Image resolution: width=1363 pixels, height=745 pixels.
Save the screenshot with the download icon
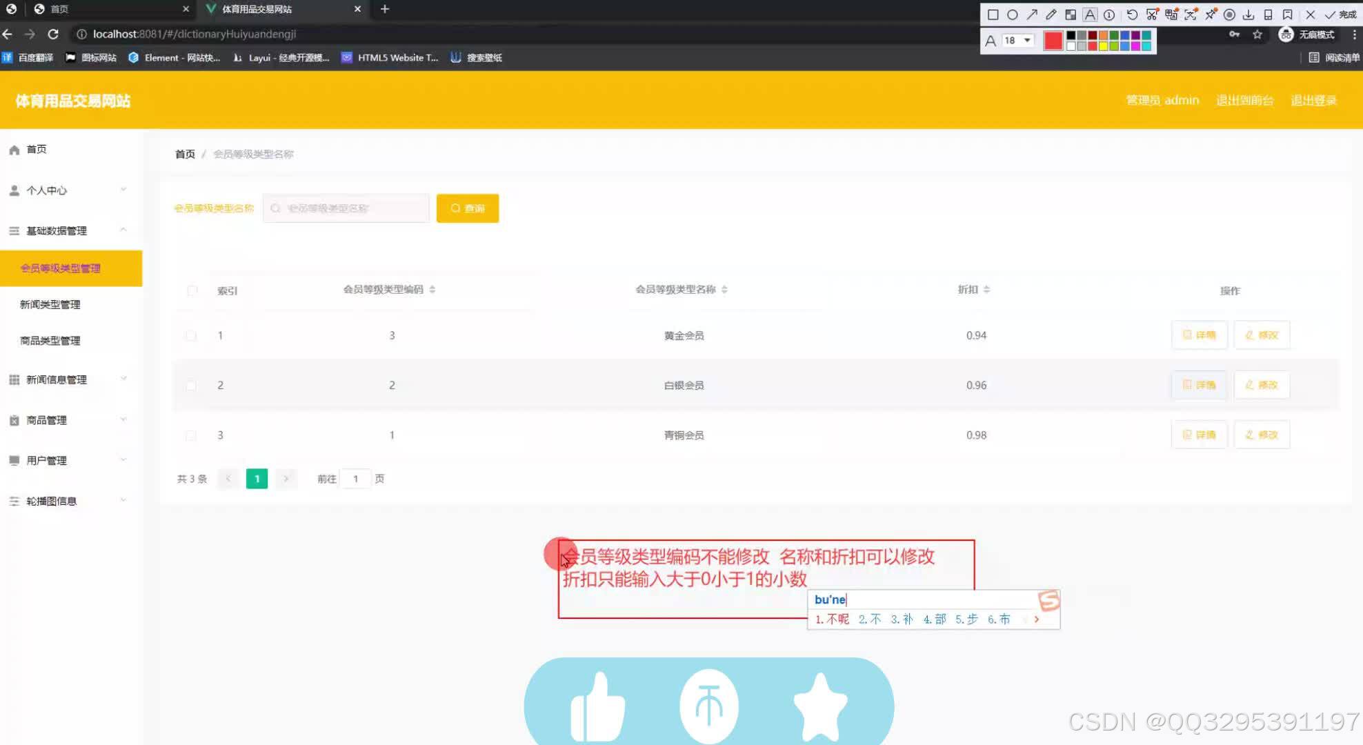[1248, 14]
